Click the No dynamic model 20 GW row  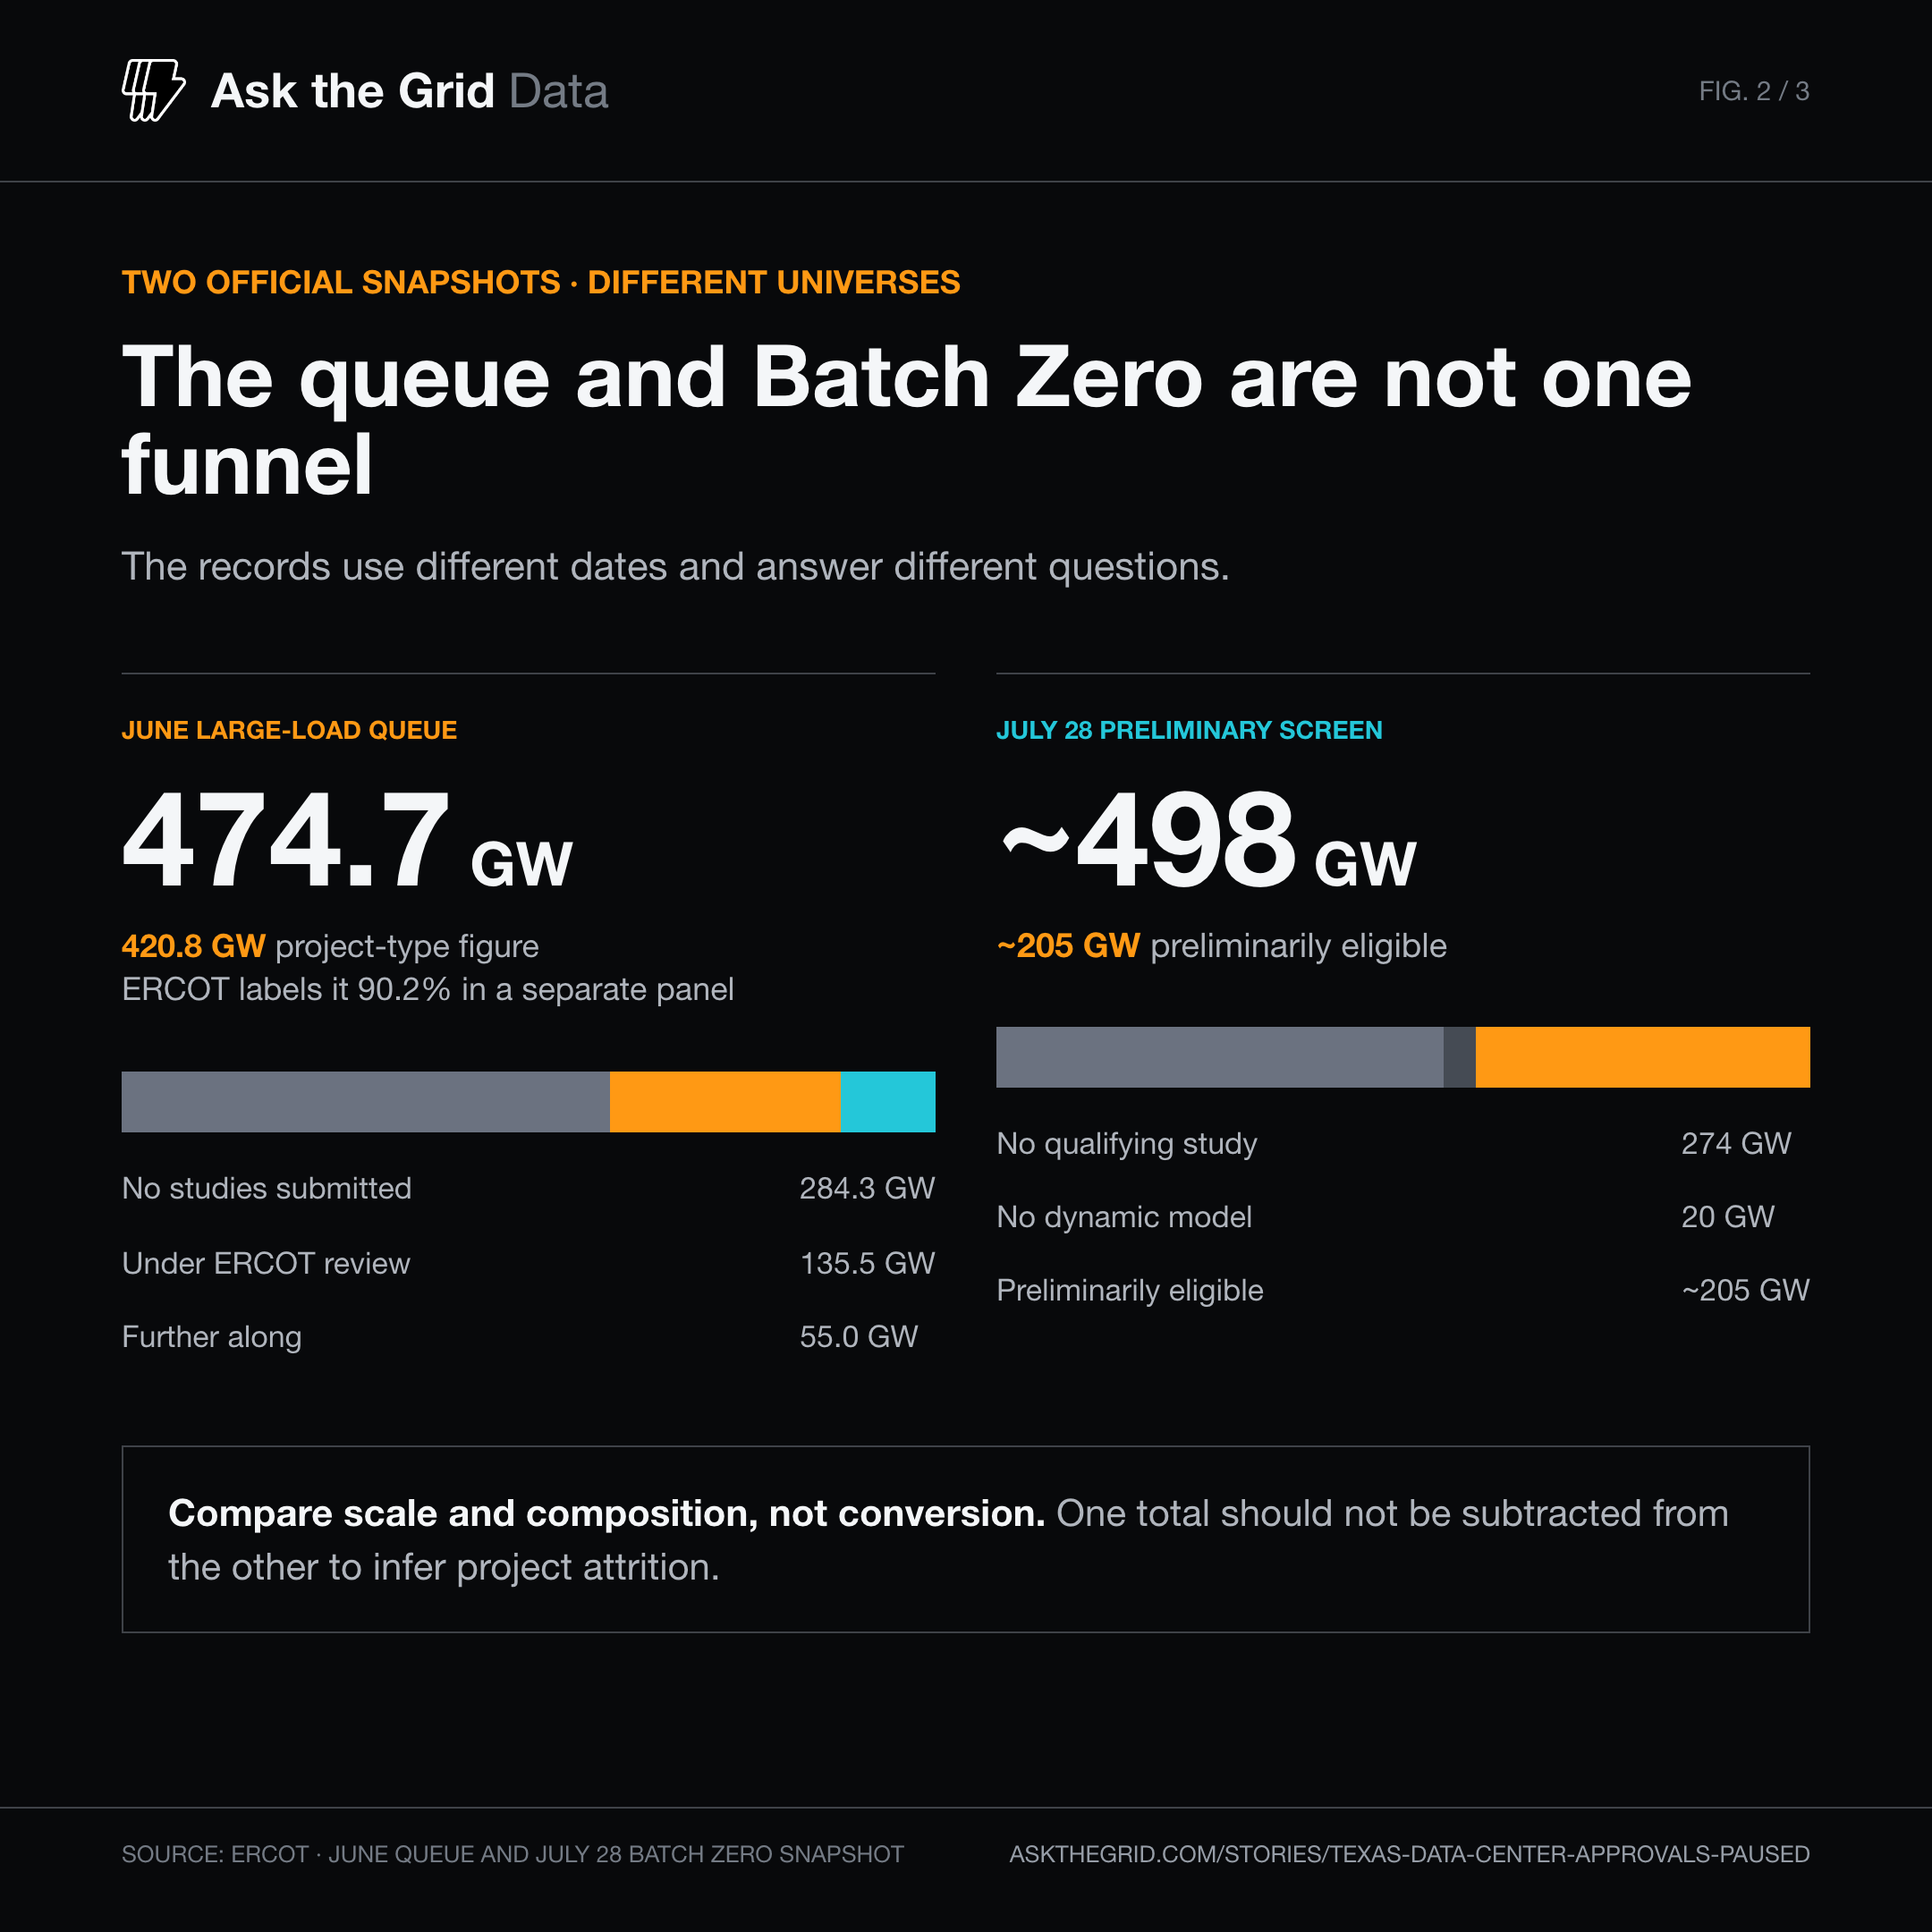pyautogui.click(x=1403, y=1217)
